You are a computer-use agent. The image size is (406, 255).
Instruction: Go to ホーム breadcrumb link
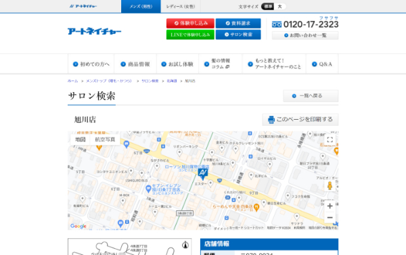click(73, 81)
